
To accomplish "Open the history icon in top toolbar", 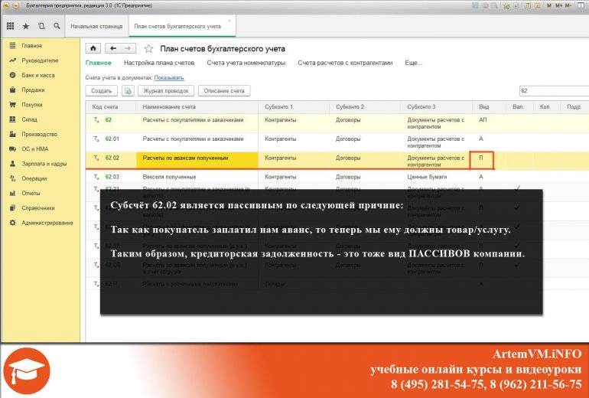I will tap(41, 26).
